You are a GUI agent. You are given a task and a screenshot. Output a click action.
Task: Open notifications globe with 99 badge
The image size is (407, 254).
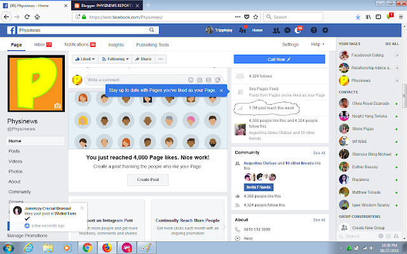(x=298, y=30)
